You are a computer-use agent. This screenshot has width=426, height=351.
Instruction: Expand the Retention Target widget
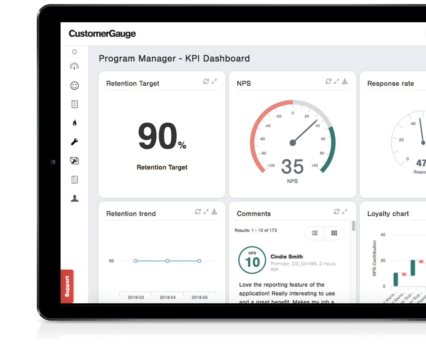[214, 81]
